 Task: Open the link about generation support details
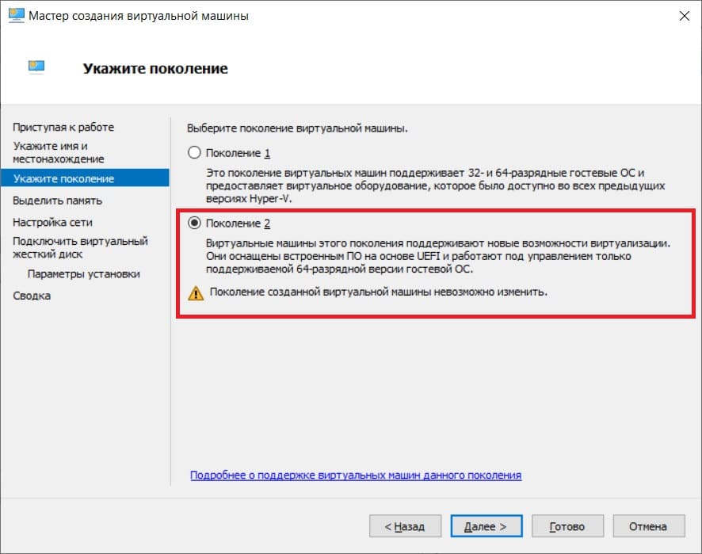[x=356, y=475]
